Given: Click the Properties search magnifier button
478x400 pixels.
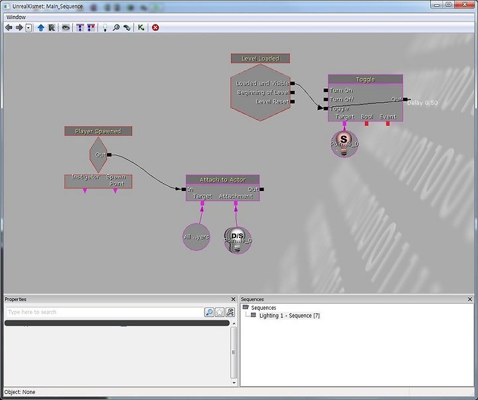Looking at the screenshot, I should pyautogui.click(x=209, y=312).
